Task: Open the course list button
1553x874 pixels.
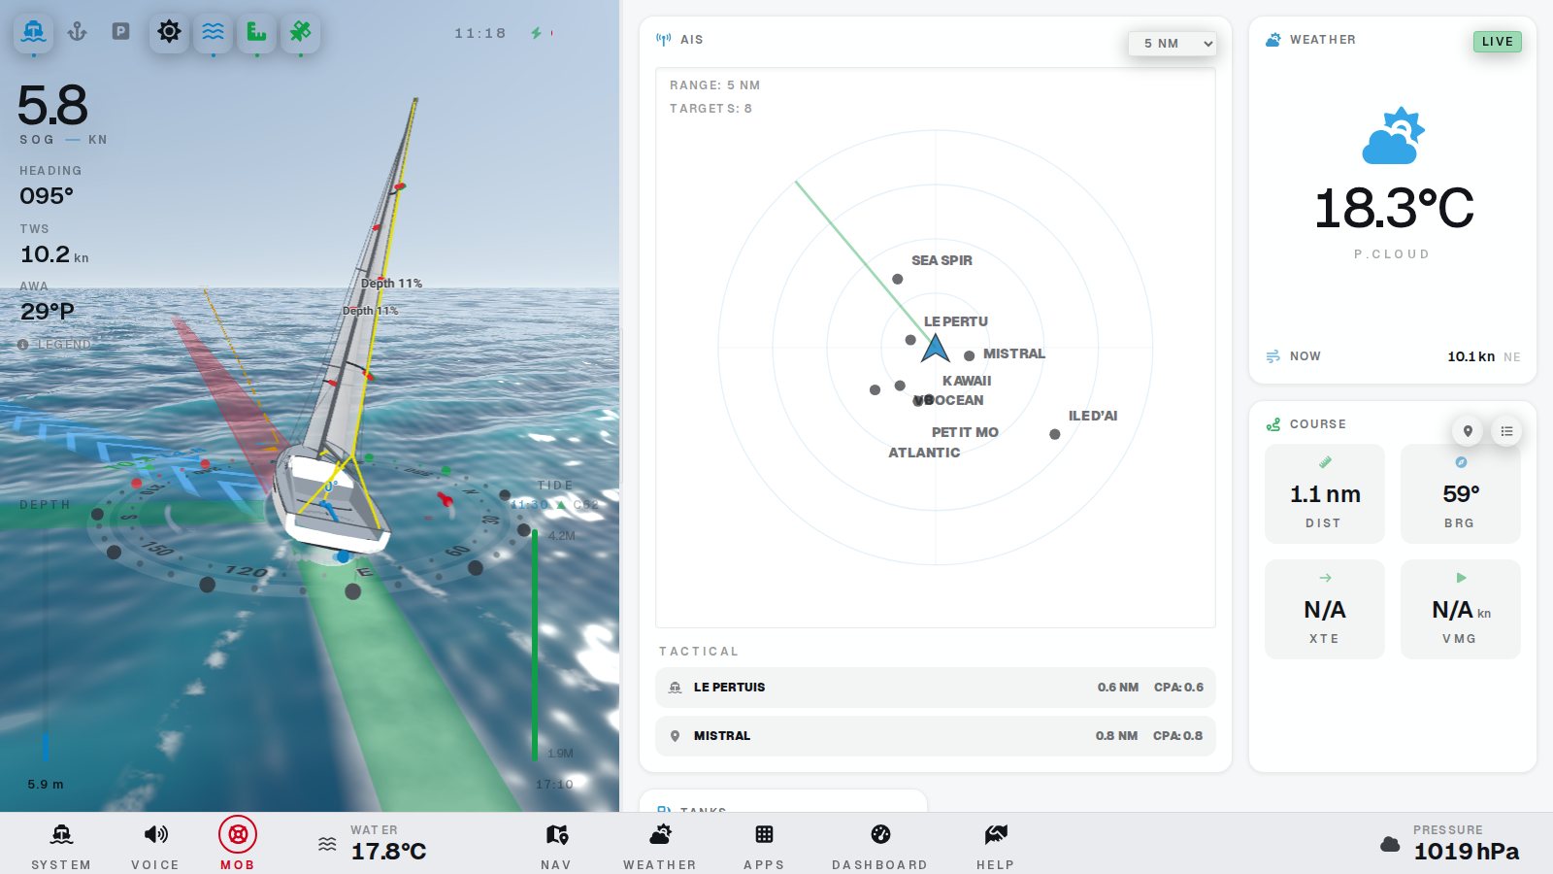Action: tap(1506, 431)
